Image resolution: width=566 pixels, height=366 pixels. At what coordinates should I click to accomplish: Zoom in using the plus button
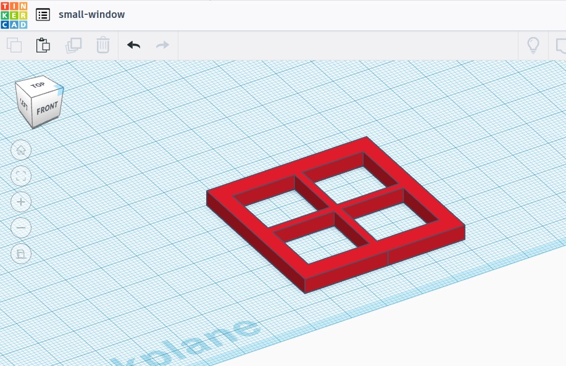pyautogui.click(x=21, y=202)
